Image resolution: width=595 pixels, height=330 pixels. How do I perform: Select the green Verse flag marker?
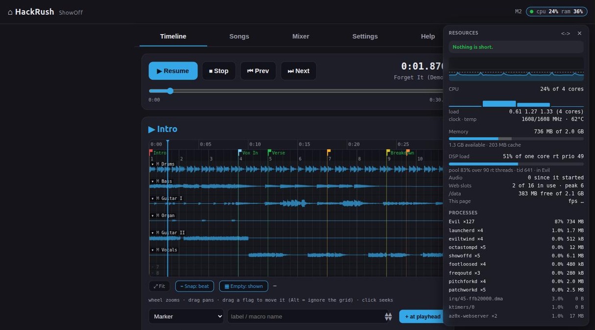point(270,153)
